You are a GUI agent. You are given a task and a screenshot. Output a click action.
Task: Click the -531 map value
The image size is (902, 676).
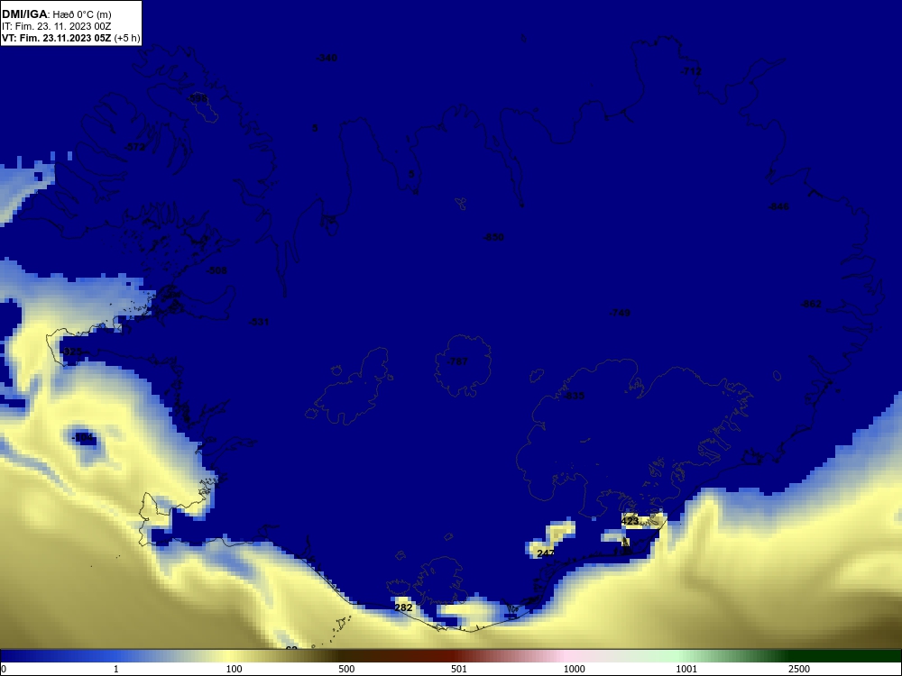[259, 322]
